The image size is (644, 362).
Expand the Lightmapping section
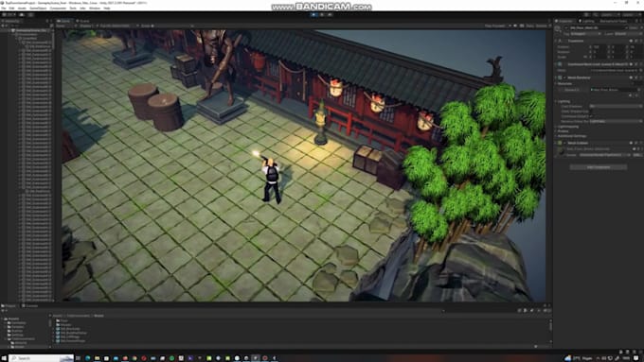pyautogui.click(x=555, y=127)
